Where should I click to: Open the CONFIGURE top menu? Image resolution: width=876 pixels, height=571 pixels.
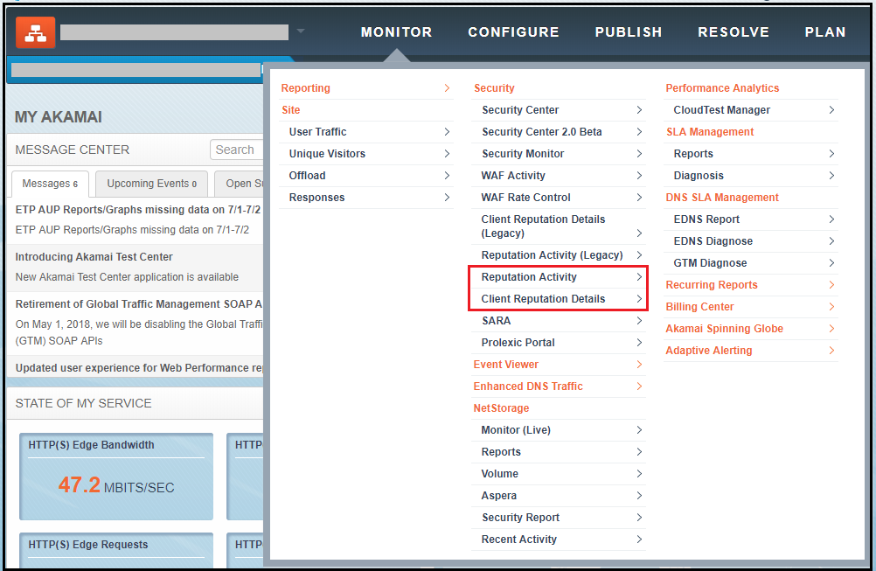click(513, 32)
